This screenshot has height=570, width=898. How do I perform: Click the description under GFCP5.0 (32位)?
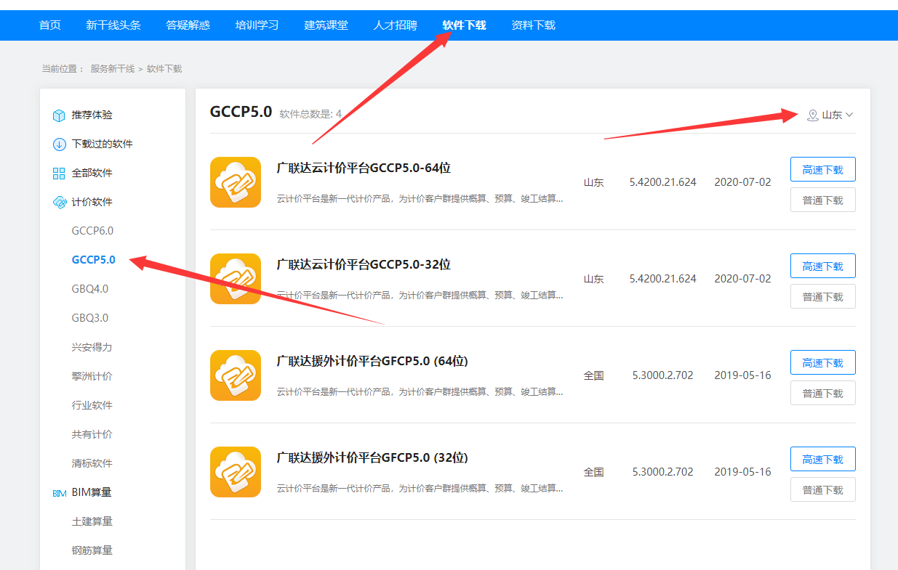point(420,488)
